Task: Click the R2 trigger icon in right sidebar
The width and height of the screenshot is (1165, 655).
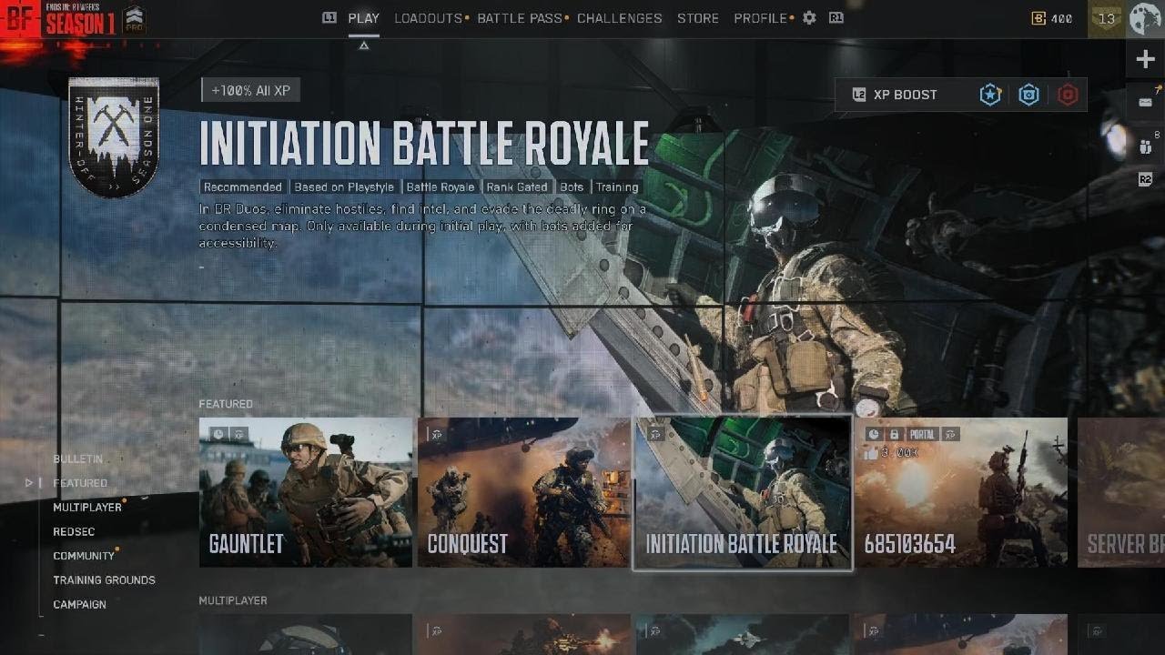Action: click(x=1145, y=180)
